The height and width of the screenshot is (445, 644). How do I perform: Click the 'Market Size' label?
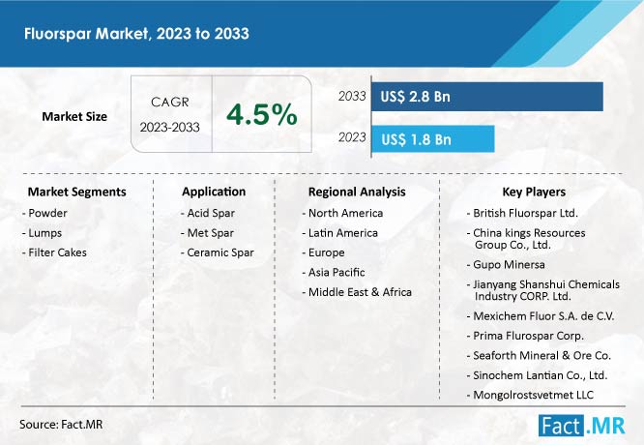point(74,117)
